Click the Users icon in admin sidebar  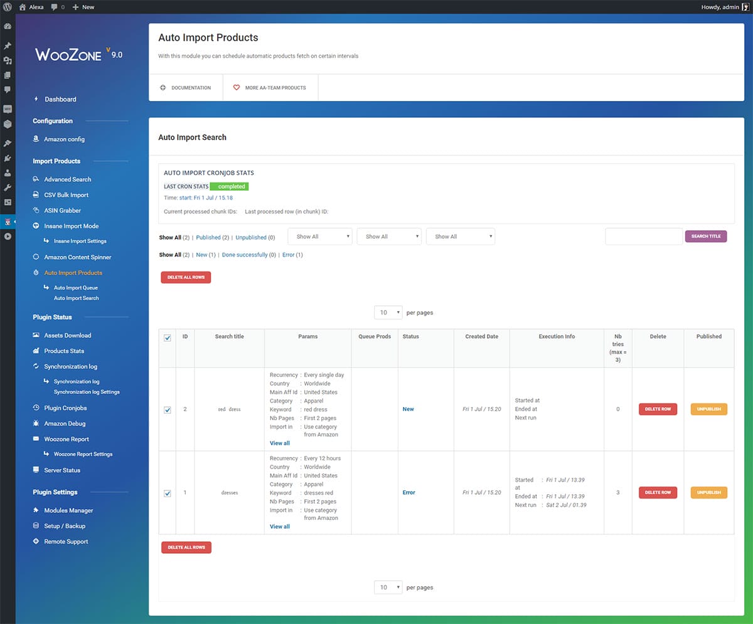coord(8,173)
